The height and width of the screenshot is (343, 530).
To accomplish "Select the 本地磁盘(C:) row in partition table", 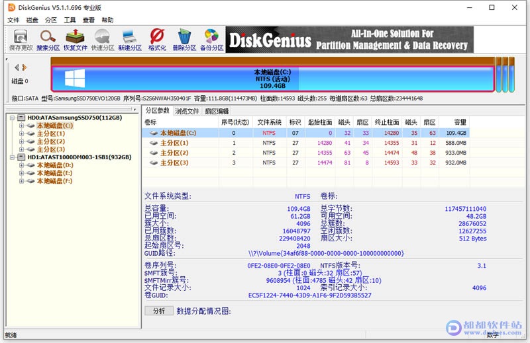I will (306, 133).
